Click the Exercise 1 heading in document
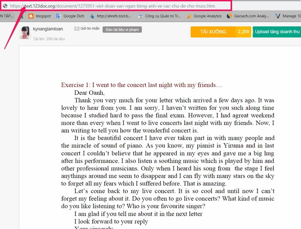The width and height of the screenshot is (301, 229). tap(141, 85)
